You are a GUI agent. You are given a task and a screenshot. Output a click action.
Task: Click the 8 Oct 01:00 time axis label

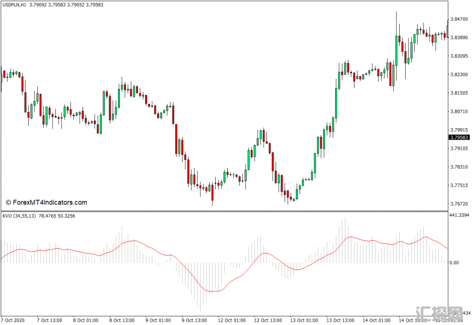coord(85,320)
